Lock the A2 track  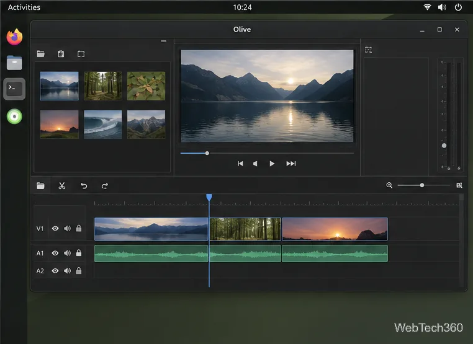79,270
